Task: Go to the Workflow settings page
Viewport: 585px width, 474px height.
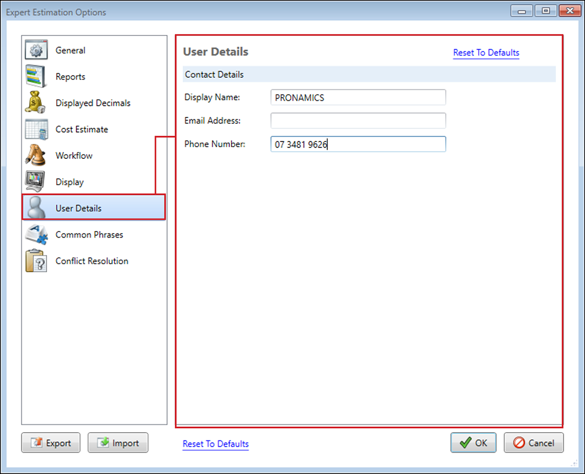Action: 74,156
